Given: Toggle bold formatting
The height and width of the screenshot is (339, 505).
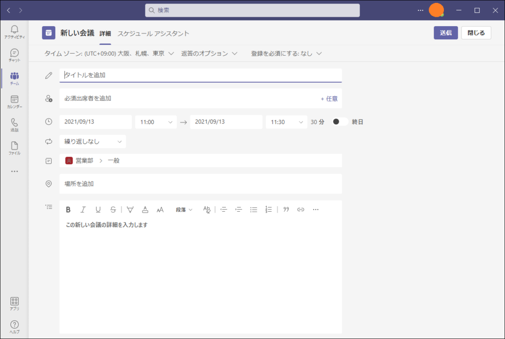Looking at the screenshot, I should (x=68, y=210).
